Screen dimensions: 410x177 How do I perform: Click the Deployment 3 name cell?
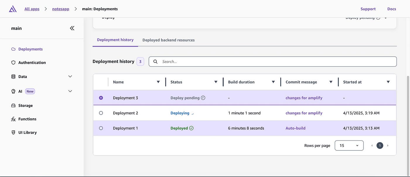[x=125, y=98]
